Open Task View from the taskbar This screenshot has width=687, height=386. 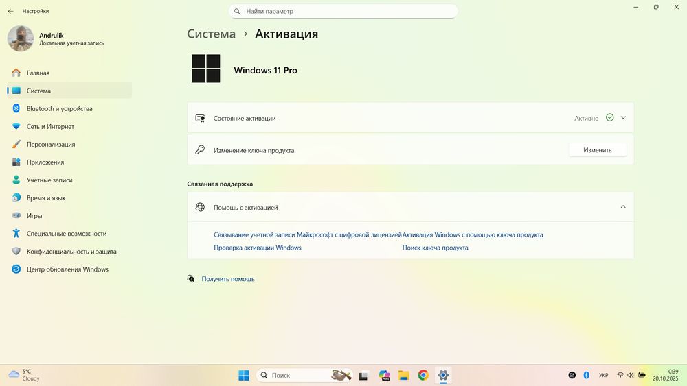click(363, 375)
